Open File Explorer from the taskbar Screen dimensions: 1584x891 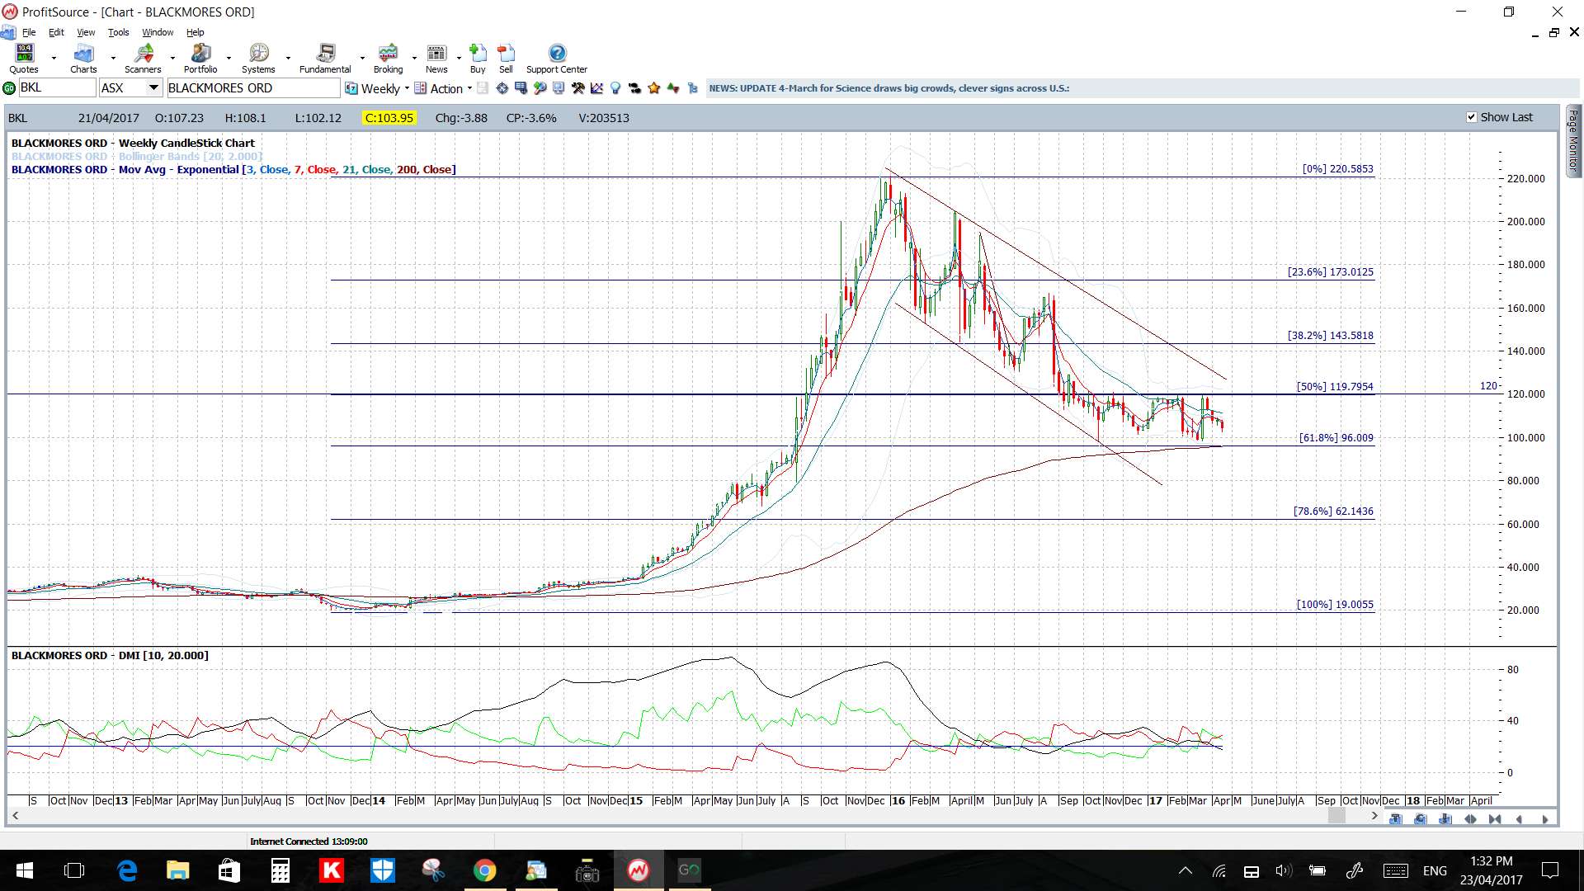pos(178,870)
